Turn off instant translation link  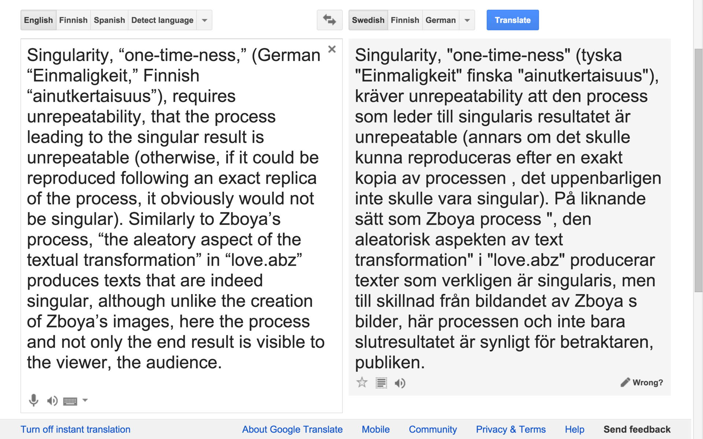(x=75, y=429)
